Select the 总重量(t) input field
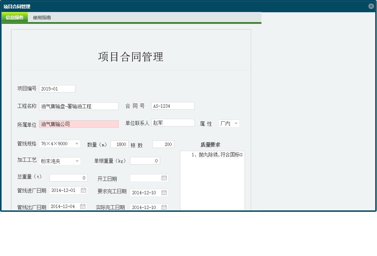This screenshot has width=377, height=256. [68, 178]
